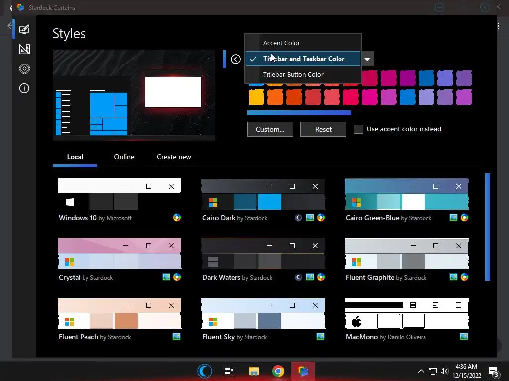
Task: Open the ruler and triangle sidebar icon
Action: [x=24, y=49]
